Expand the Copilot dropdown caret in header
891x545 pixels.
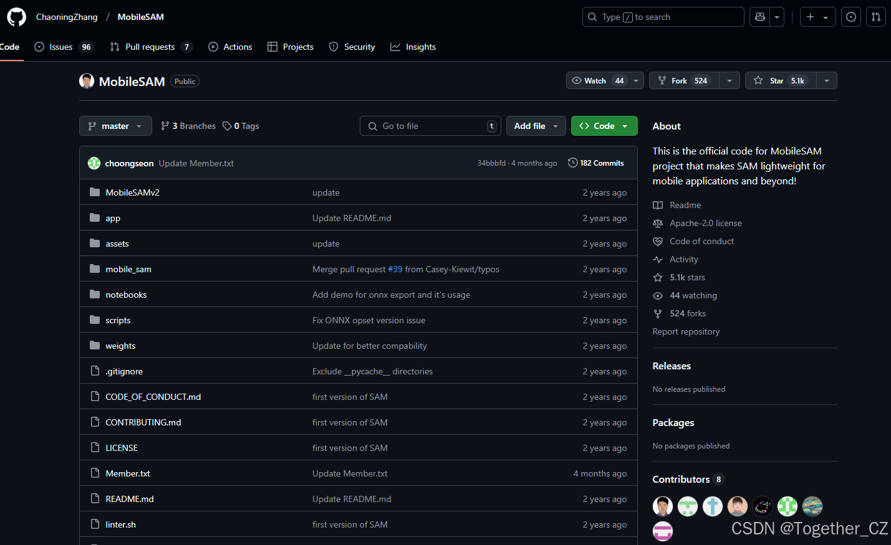777,17
